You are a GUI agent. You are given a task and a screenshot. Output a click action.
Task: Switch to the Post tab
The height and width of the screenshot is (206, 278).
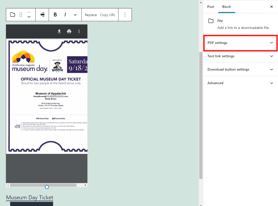211,7
